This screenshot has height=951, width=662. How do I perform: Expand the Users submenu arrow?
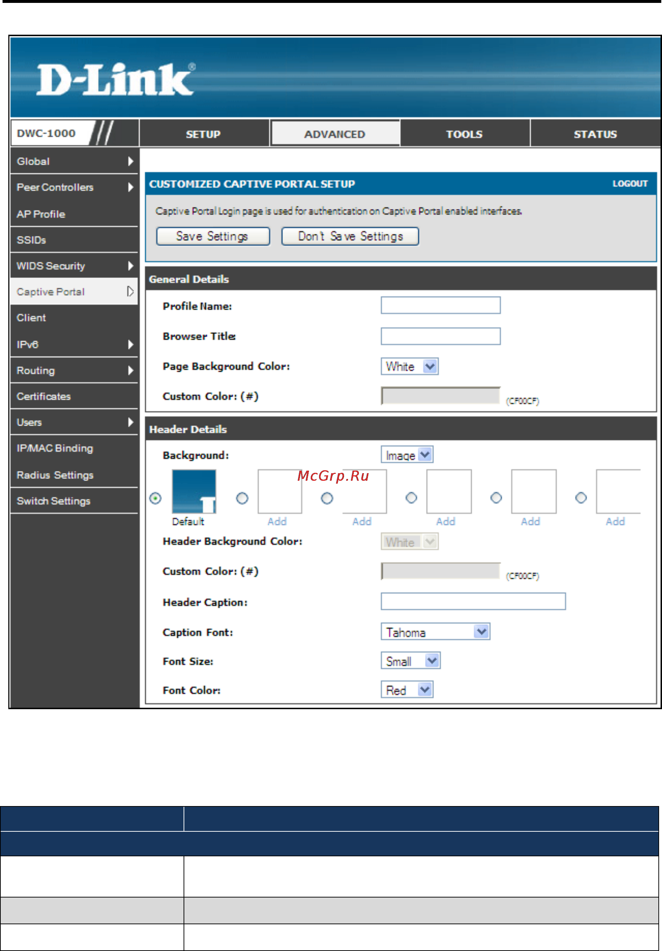pos(130,422)
